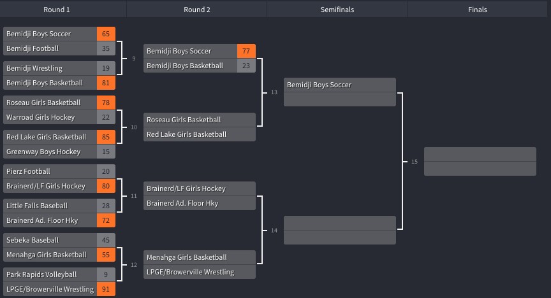
Task: Click the empty Finals match slot
Action: (480, 162)
